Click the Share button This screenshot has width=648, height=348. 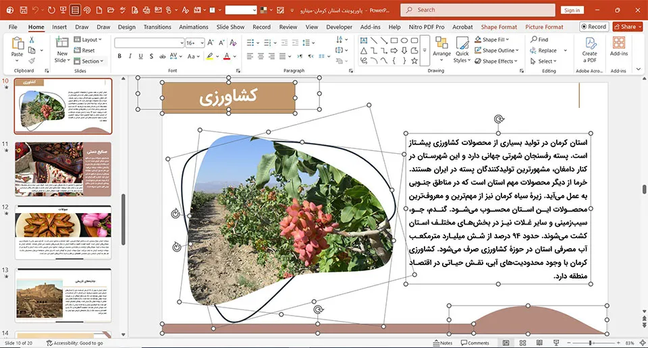coord(627,27)
